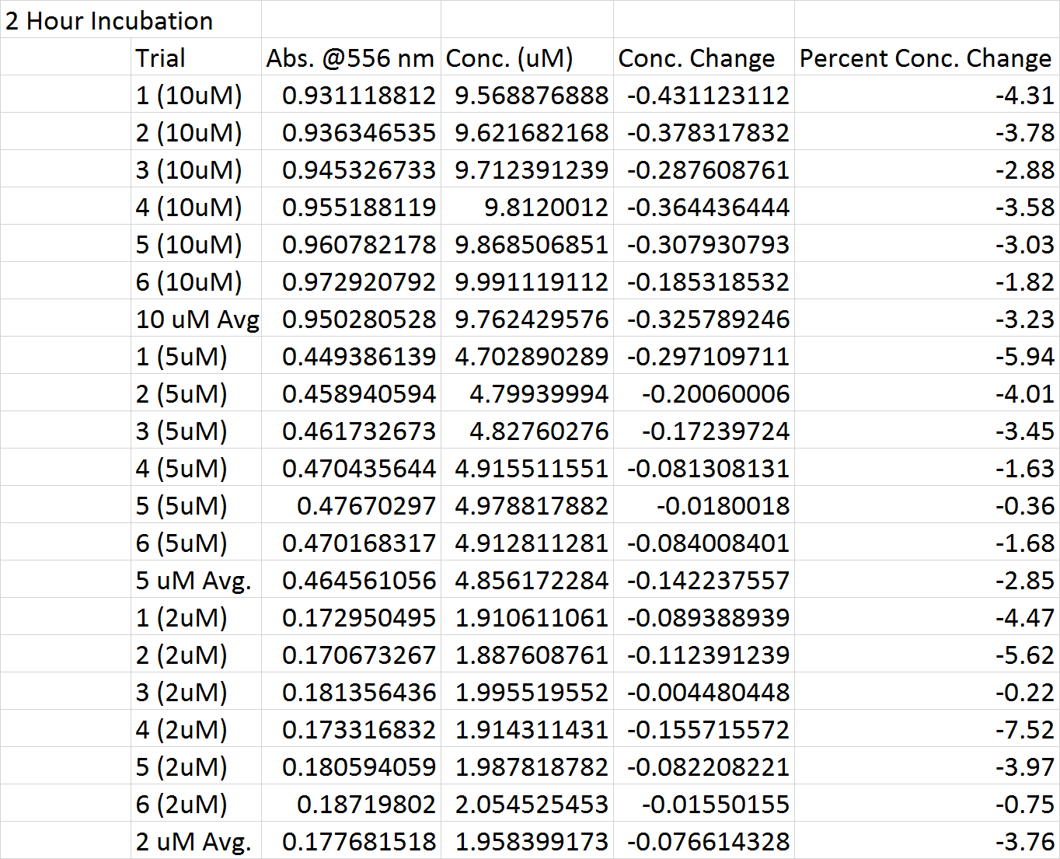Select the '10 uM Avg' row label

(x=197, y=320)
